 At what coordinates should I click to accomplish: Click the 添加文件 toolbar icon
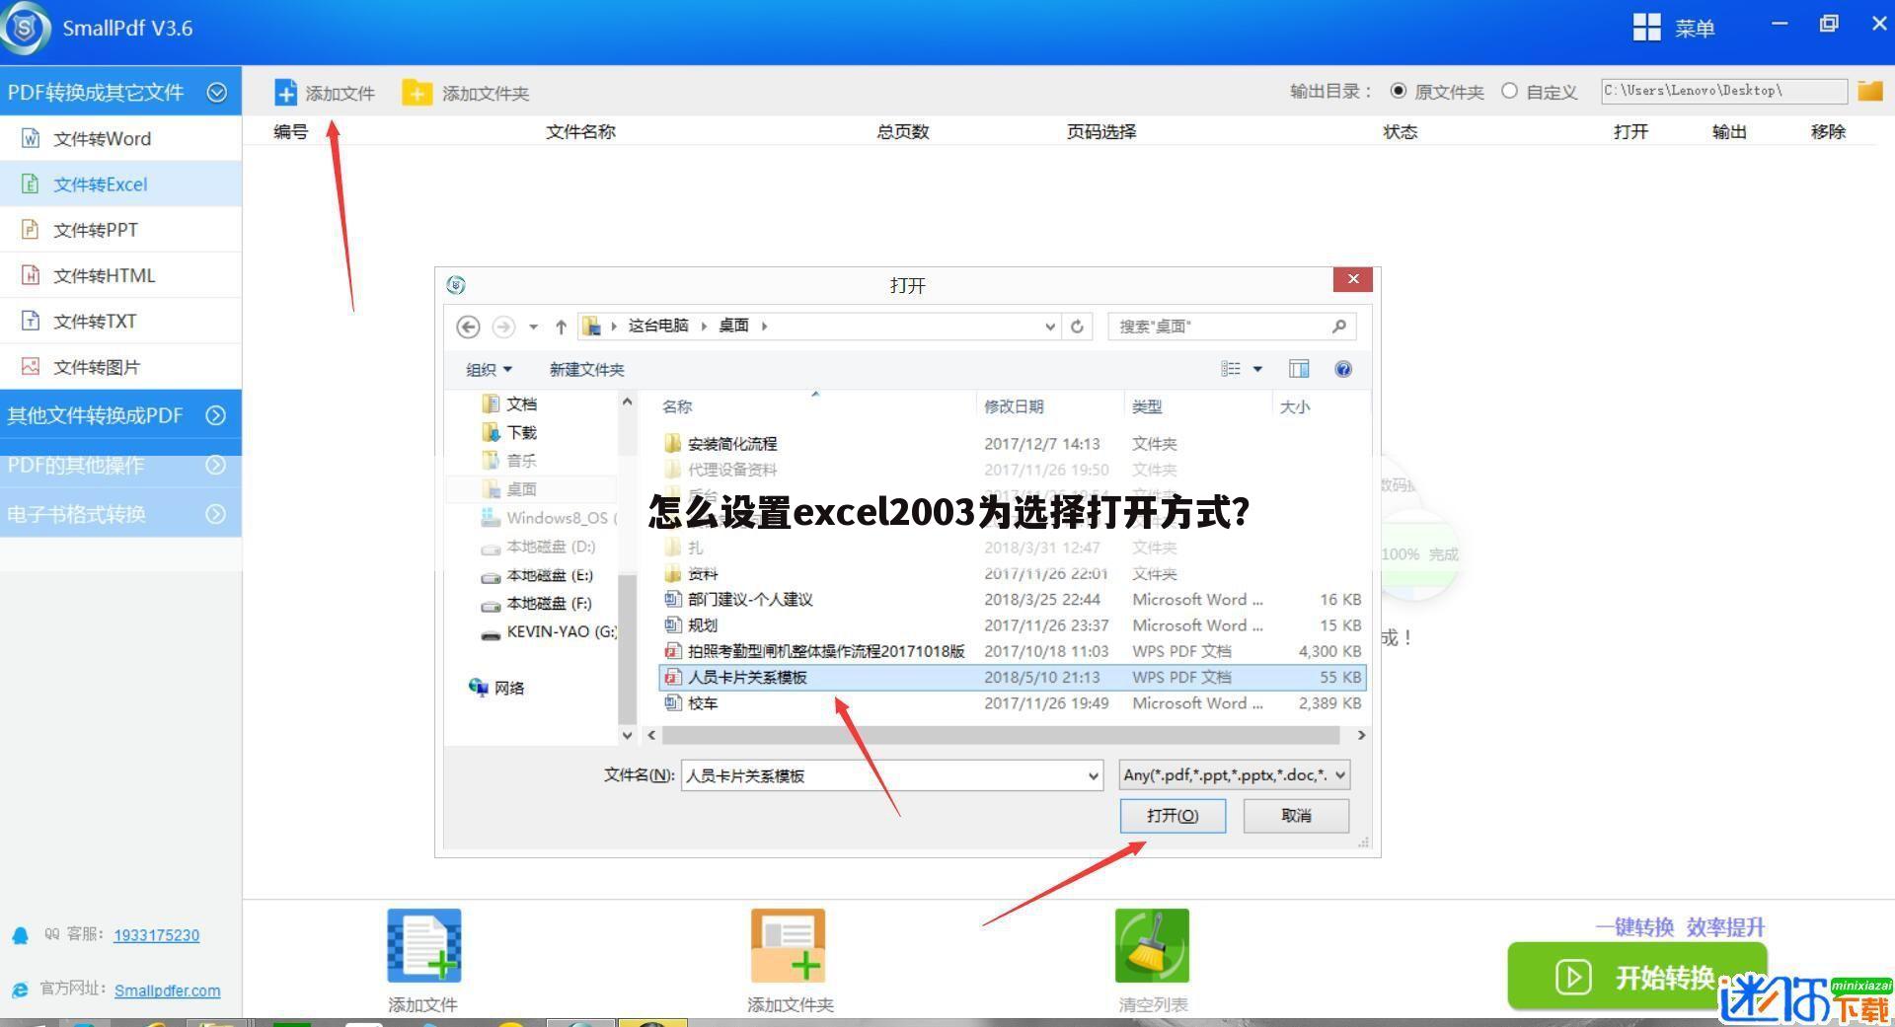point(285,93)
